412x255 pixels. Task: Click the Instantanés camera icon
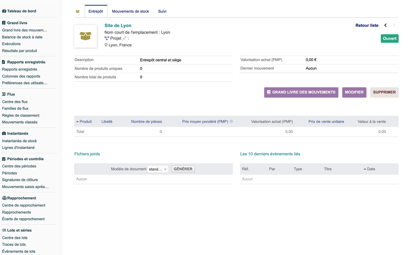(4, 133)
